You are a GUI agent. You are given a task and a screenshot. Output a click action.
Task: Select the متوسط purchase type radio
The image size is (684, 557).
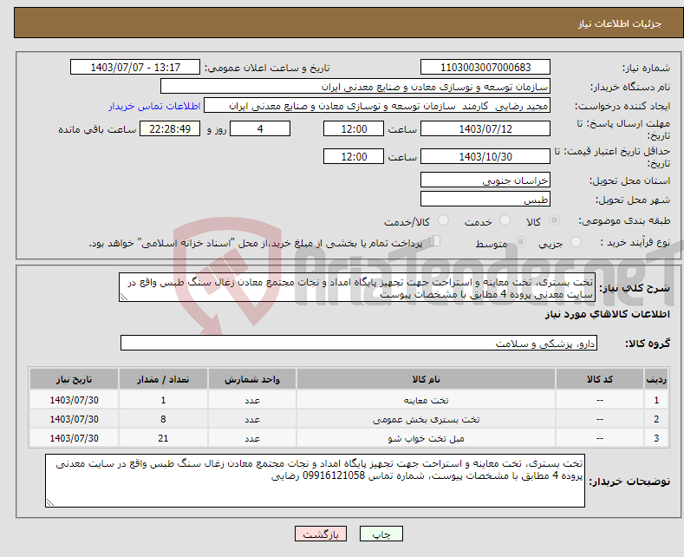(x=520, y=242)
